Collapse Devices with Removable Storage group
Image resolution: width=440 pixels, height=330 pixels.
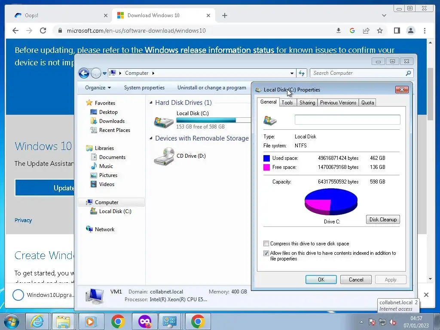pyautogui.click(x=151, y=138)
